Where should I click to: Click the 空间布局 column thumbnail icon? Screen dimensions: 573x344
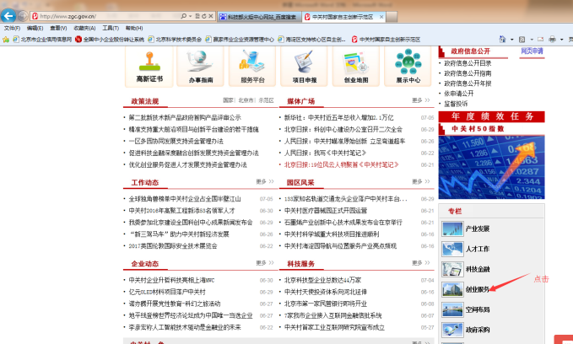point(452,309)
